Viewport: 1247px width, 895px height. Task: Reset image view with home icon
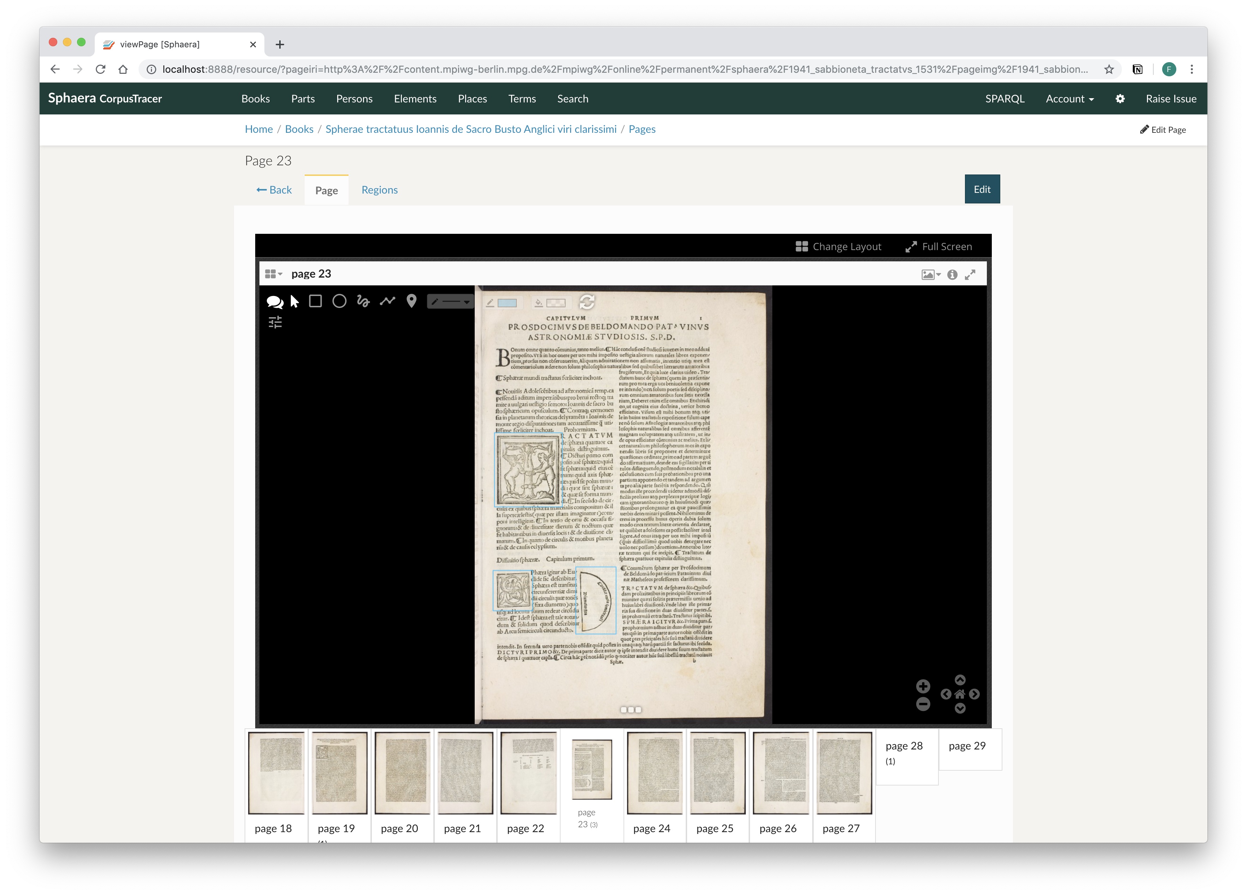960,694
